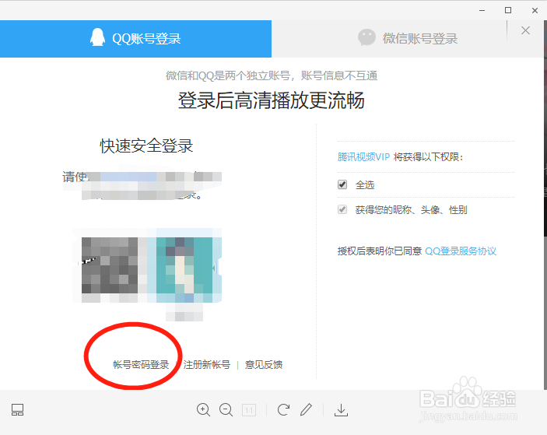Close the login dialog with the X icon
The height and width of the screenshot is (435, 547).
coord(525,30)
